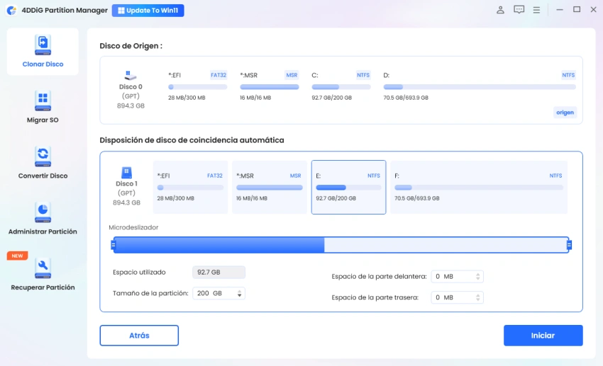Image resolution: width=603 pixels, height=366 pixels.
Task: Select the target *:EFI partition card
Action: click(190, 187)
